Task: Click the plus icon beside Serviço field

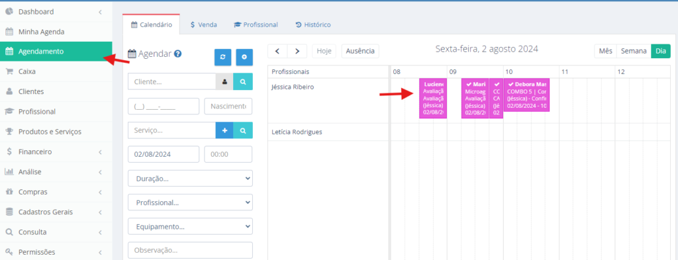Action: pos(224,130)
